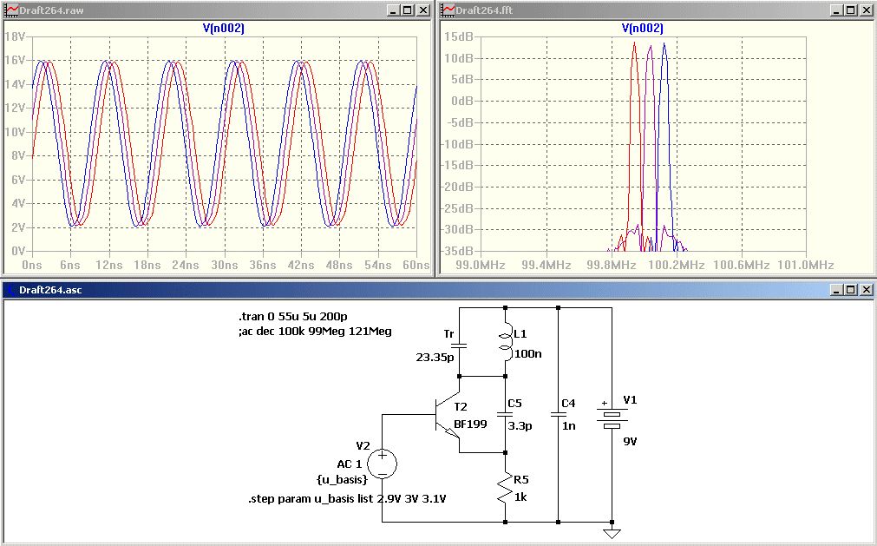Screen dimensions: 877x546
Task: Close the Draft264.asc schematic window
Action: coord(865,289)
